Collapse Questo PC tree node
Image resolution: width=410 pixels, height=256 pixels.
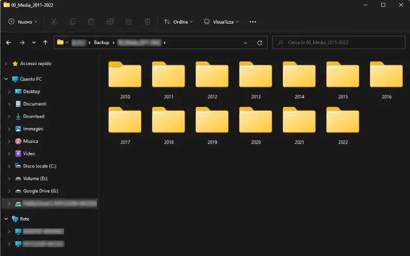click(6, 79)
